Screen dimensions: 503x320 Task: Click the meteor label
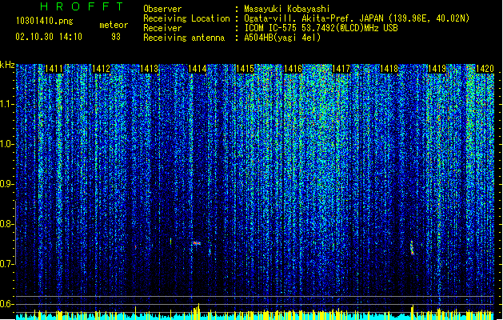point(114,25)
